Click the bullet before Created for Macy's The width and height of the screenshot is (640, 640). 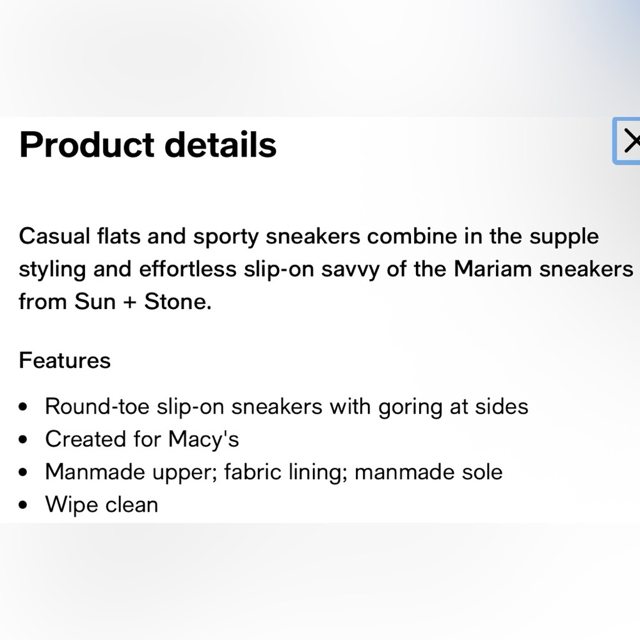(x=23, y=440)
